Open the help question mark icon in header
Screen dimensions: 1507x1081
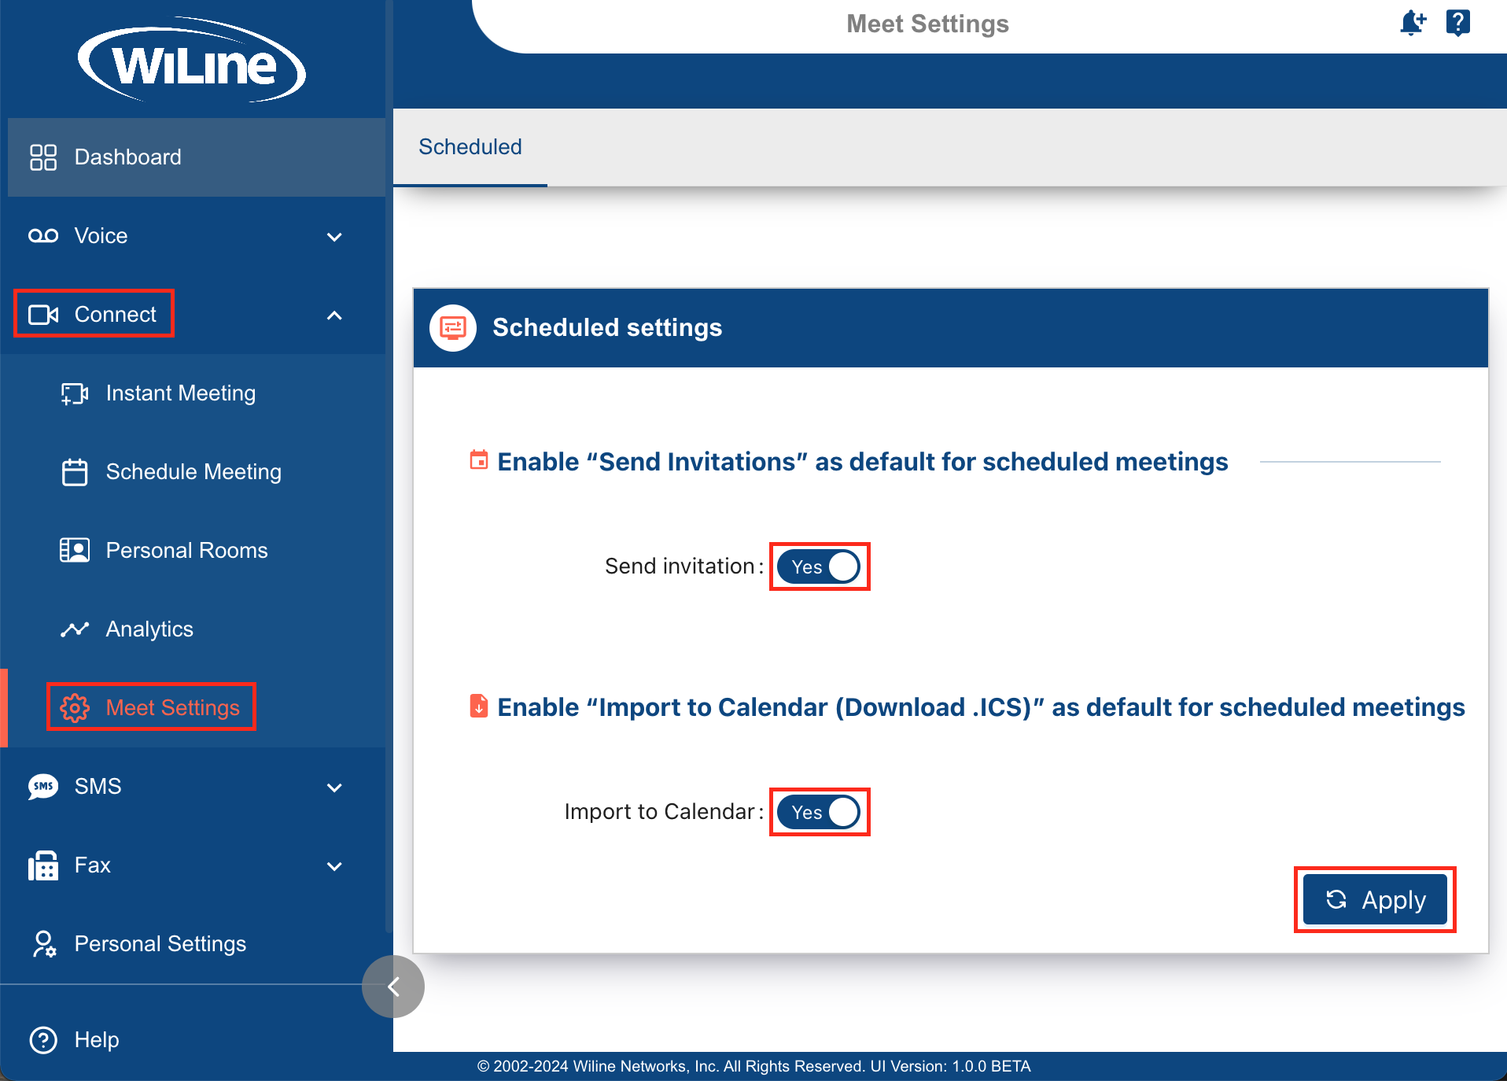pyautogui.click(x=1457, y=23)
